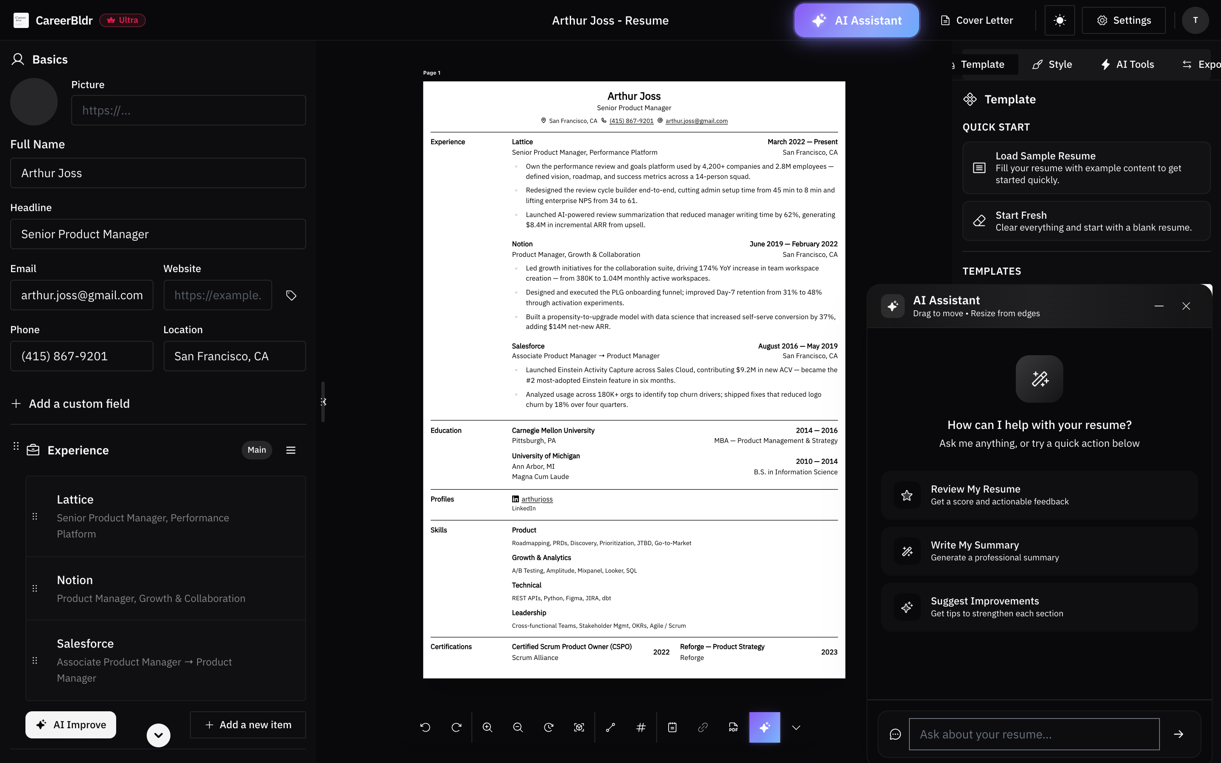1221x763 pixels.
Task: Expand the extra options chevron in bottom toolbar
Action: click(x=795, y=727)
